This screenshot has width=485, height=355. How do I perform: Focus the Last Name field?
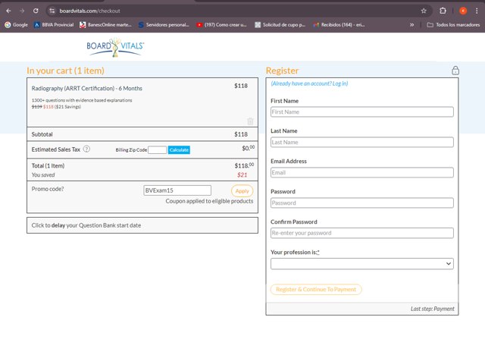click(x=362, y=143)
